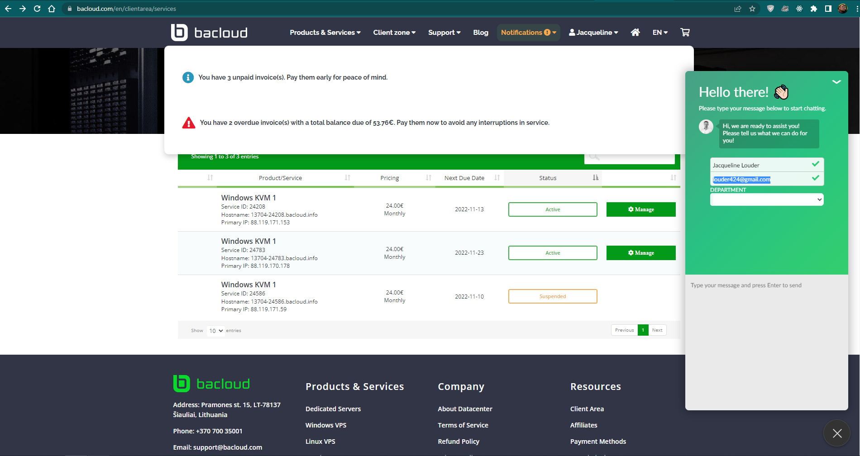Open Payment Methods footer link

coord(598,442)
